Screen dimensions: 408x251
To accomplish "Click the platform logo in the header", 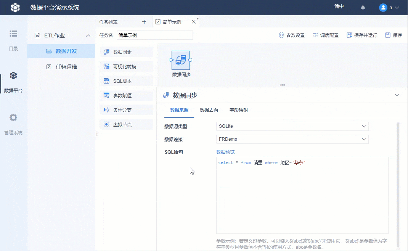I will point(15,7).
